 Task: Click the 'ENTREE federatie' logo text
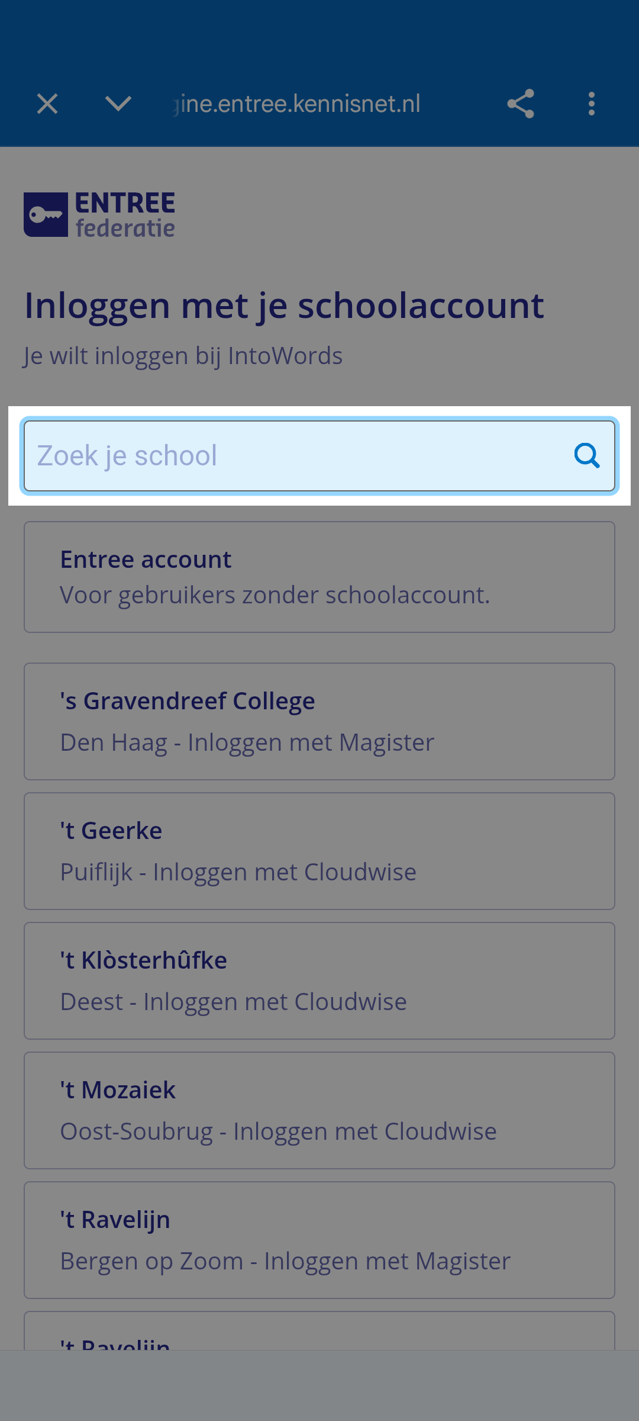click(x=125, y=215)
